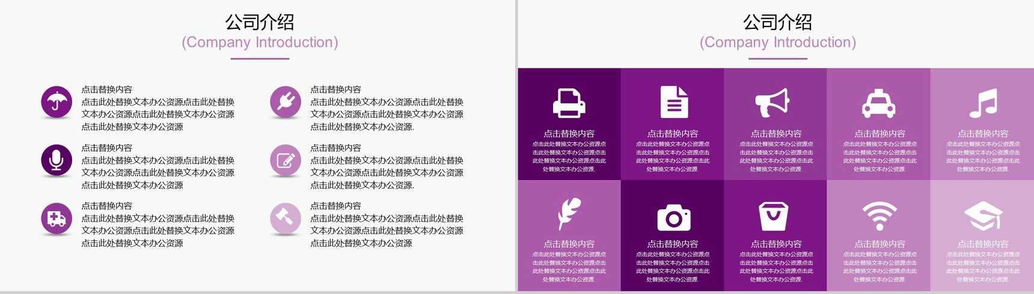Select the document page icon

(674, 101)
